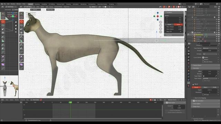Open the Fill Mode 'Full' dropdown
This screenshot has width=221, height=124.
tap(210, 54)
